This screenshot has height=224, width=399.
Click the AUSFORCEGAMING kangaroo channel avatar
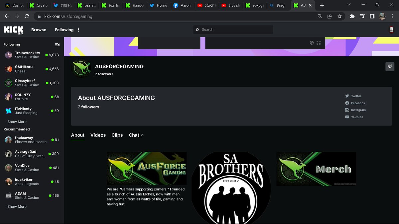[x=81, y=69]
